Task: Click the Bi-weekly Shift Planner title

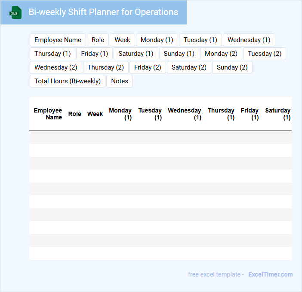Action: 103,12
